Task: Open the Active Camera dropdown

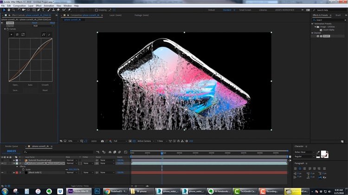Action: (x=146, y=141)
